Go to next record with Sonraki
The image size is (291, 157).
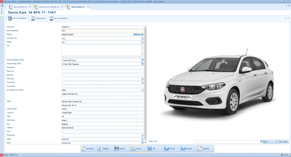pos(189,149)
